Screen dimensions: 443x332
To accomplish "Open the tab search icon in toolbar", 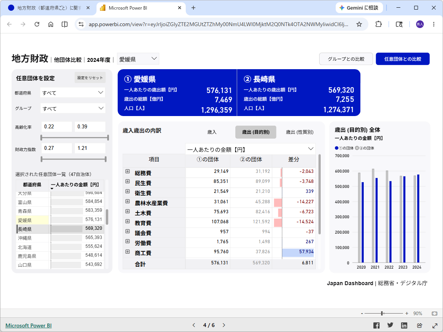I will (399, 24).
